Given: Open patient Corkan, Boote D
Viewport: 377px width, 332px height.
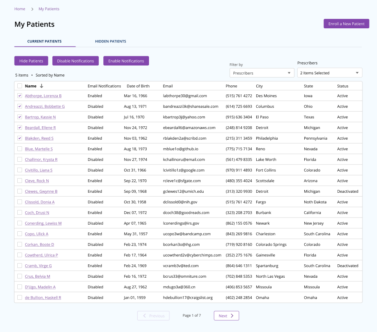Looking at the screenshot, I should pos(39,244).
